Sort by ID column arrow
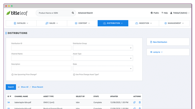195x109 pixels. click(10, 96)
